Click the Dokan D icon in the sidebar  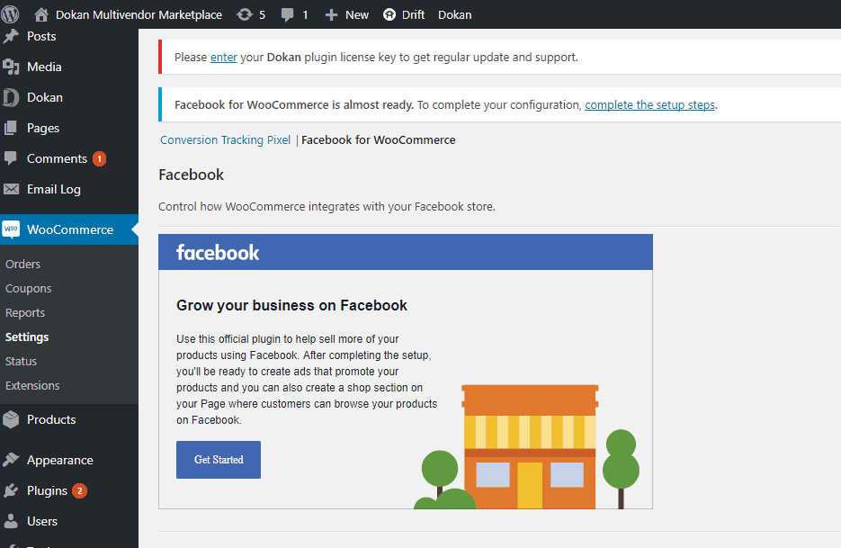(x=11, y=98)
